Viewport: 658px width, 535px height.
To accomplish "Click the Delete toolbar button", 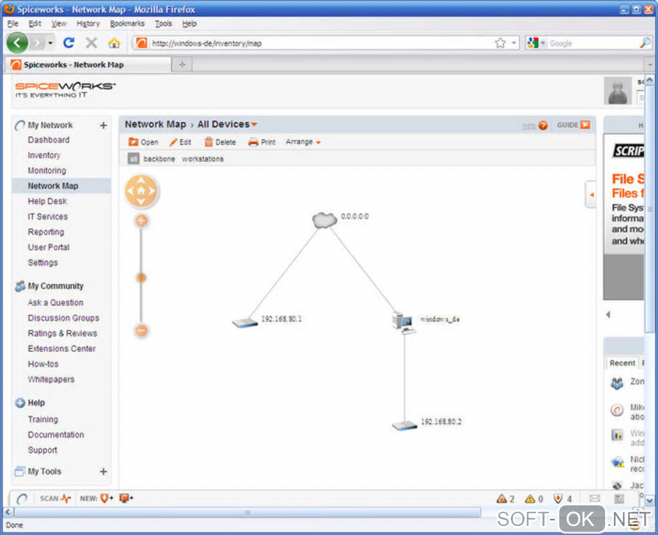I will click(220, 142).
